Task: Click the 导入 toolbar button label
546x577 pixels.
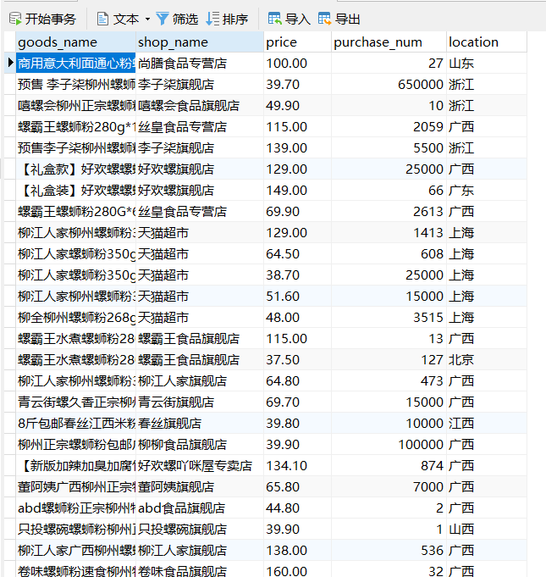Action: 298,19
